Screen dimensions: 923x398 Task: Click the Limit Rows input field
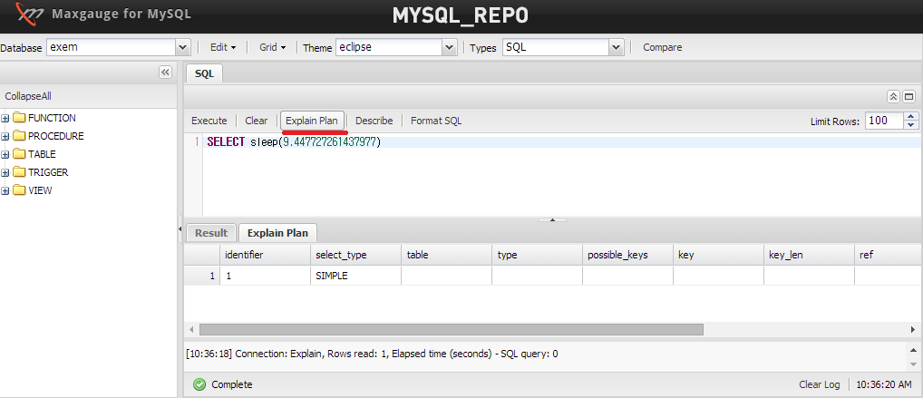885,121
